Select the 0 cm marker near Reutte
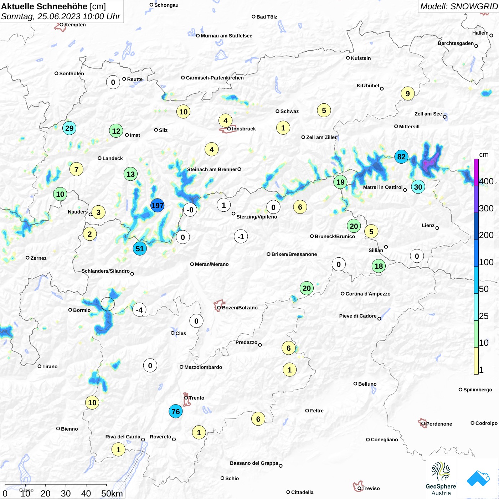This screenshot has height=499, width=499. point(113,82)
